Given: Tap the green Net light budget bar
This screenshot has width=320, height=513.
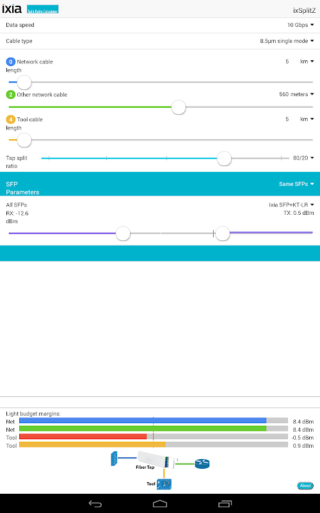Looking at the screenshot, I should [x=143, y=428].
